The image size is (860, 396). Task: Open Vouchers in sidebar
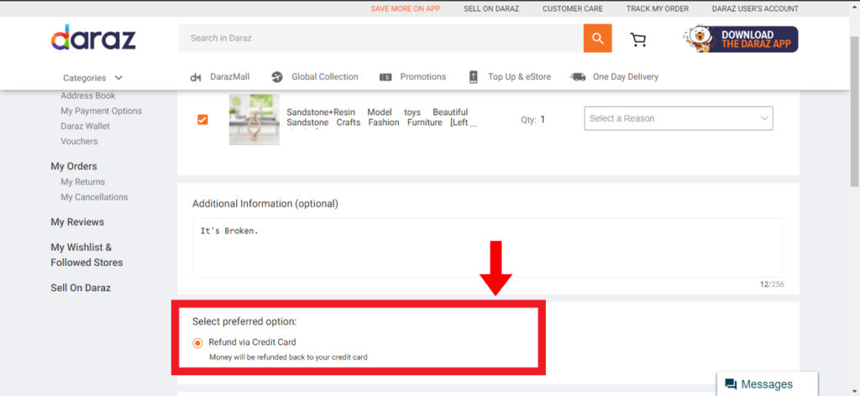79,141
